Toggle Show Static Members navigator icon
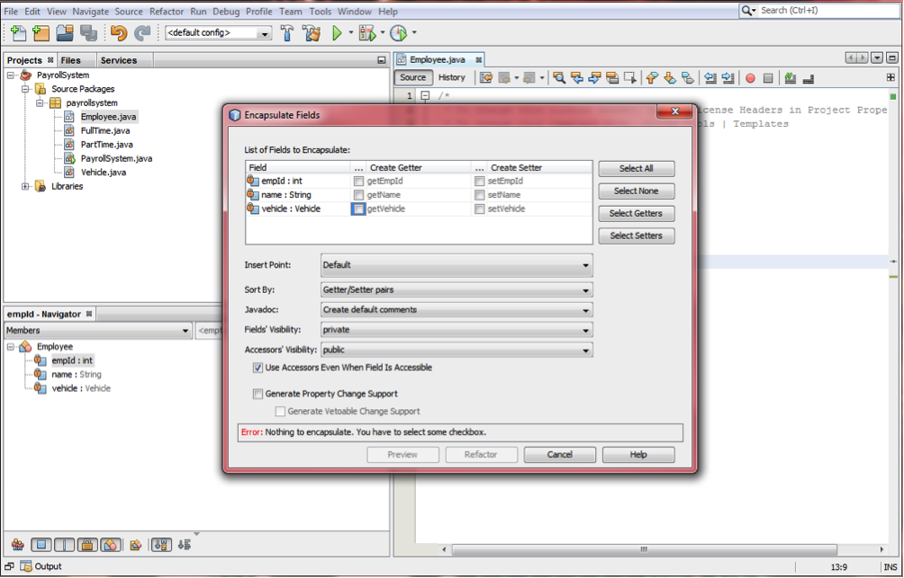 pyautogui.click(x=64, y=545)
